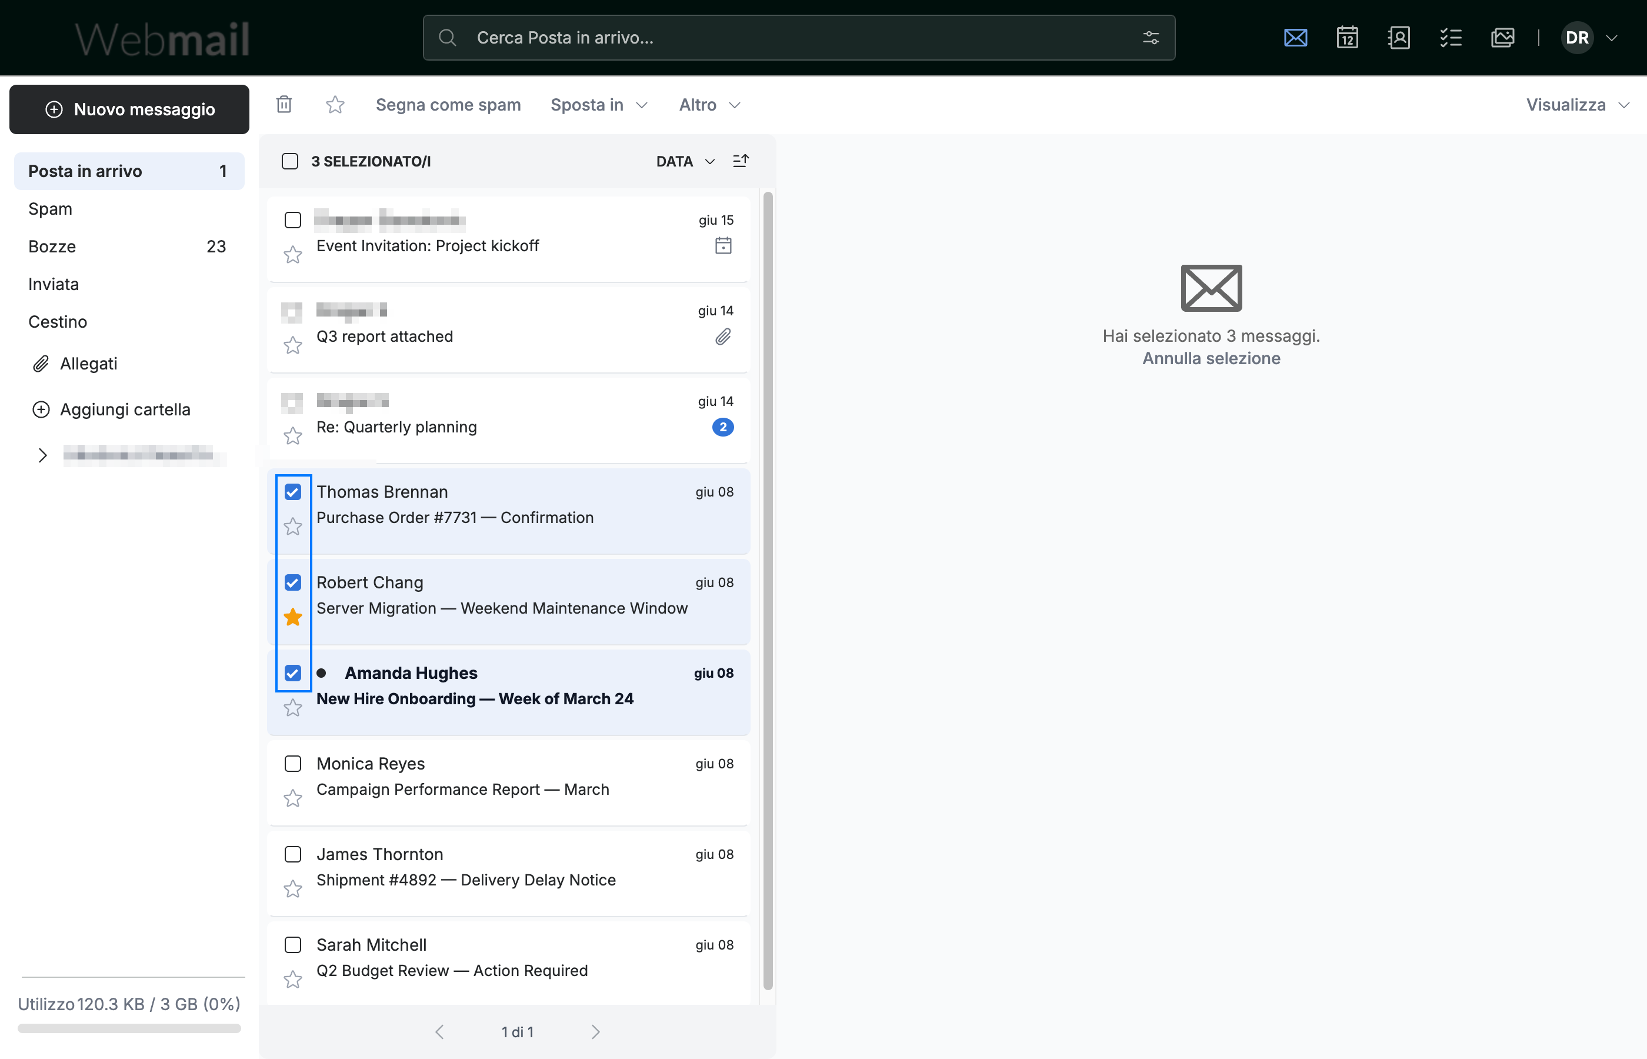The height and width of the screenshot is (1059, 1647).
Task: Star the selected messages from the toolbar
Action: tap(335, 105)
